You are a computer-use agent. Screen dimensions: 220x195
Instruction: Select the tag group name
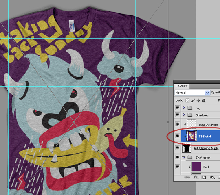[198, 108]
